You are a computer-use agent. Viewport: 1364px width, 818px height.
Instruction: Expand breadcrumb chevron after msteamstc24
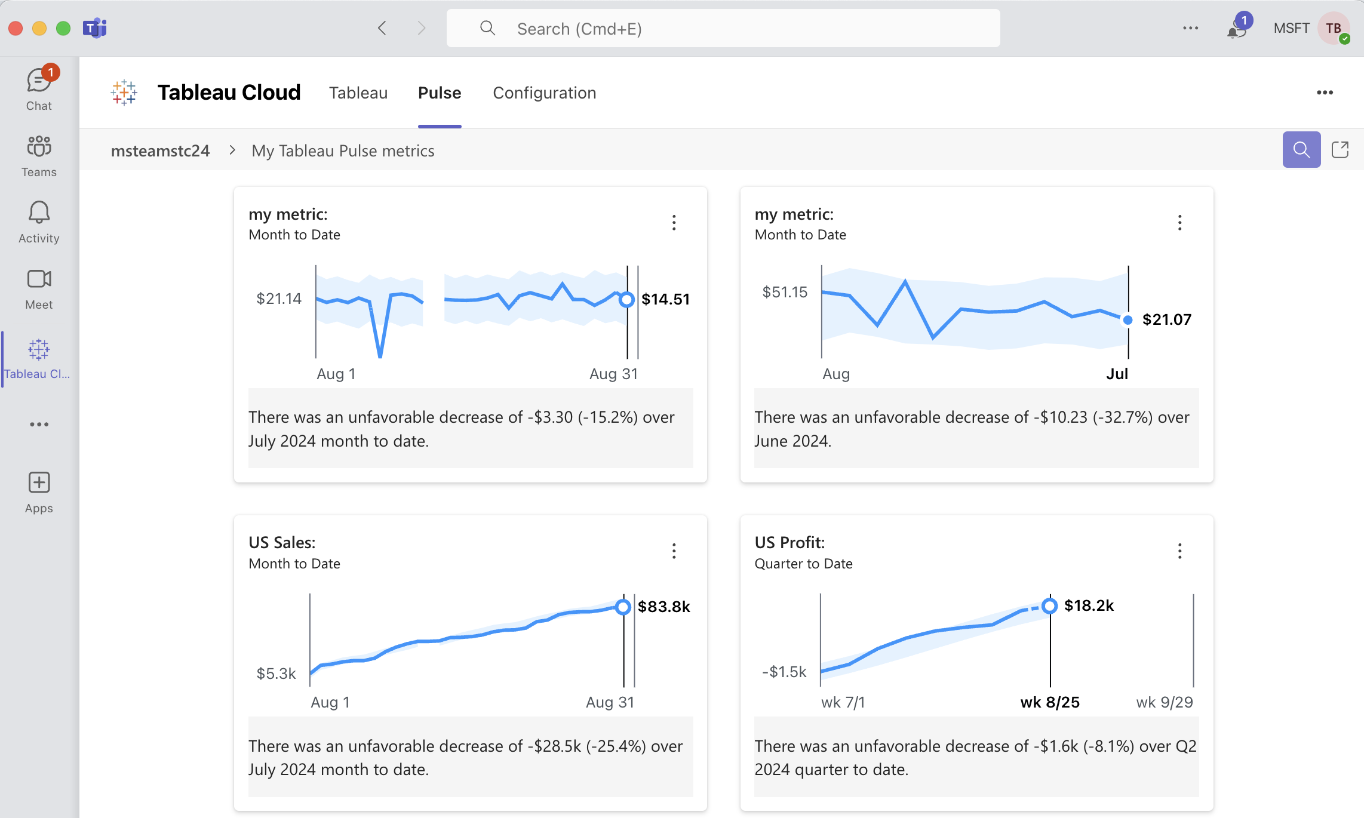click(232, 150)
